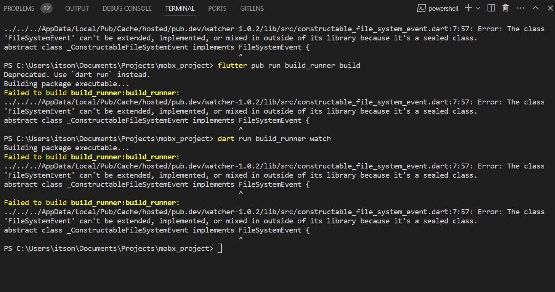Create a new terminal with plus icon

pos(468,8)
